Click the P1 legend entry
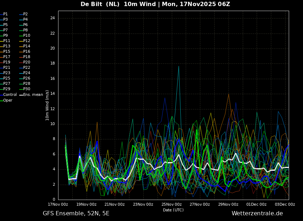The width and height of the screenshot is (303, 221). click(x=4, y=14)
